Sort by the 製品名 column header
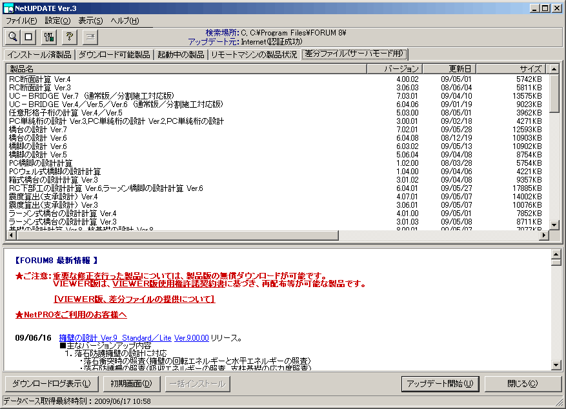566x409 pixels. tap(187, 68)
